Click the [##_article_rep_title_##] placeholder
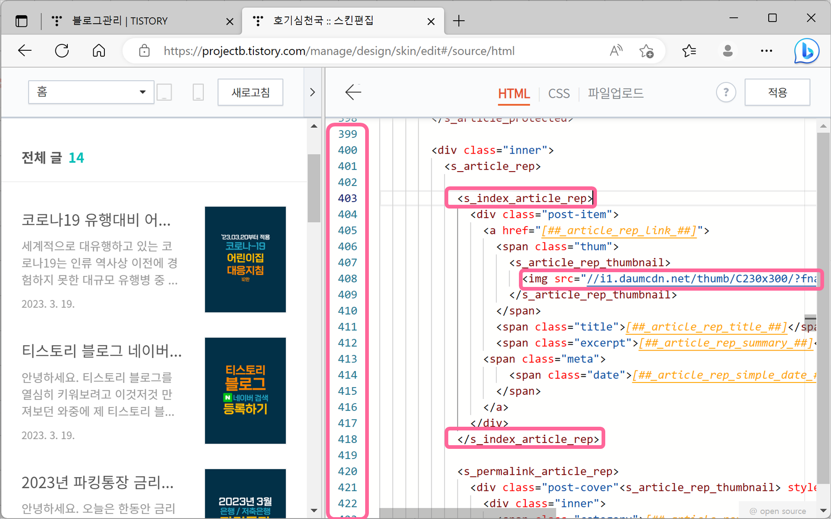 tap(706, 327)
